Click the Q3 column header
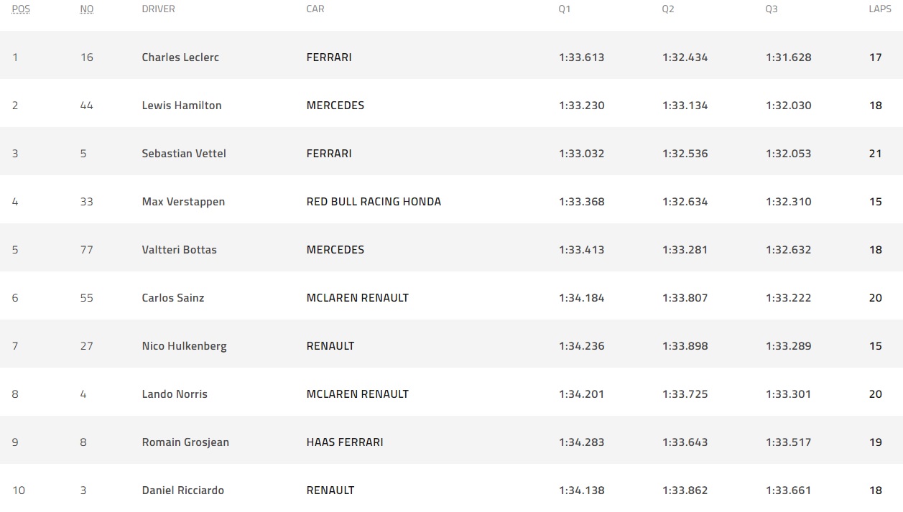Screen dimensions: 903x512 tap(772, 9)
